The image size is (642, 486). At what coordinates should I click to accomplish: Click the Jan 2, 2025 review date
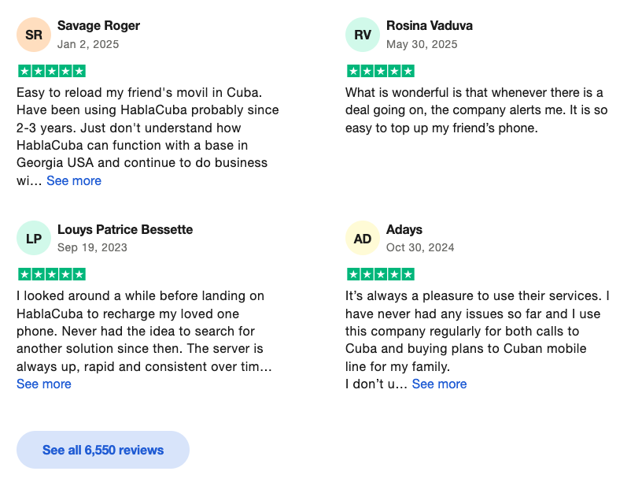[88, 44]
